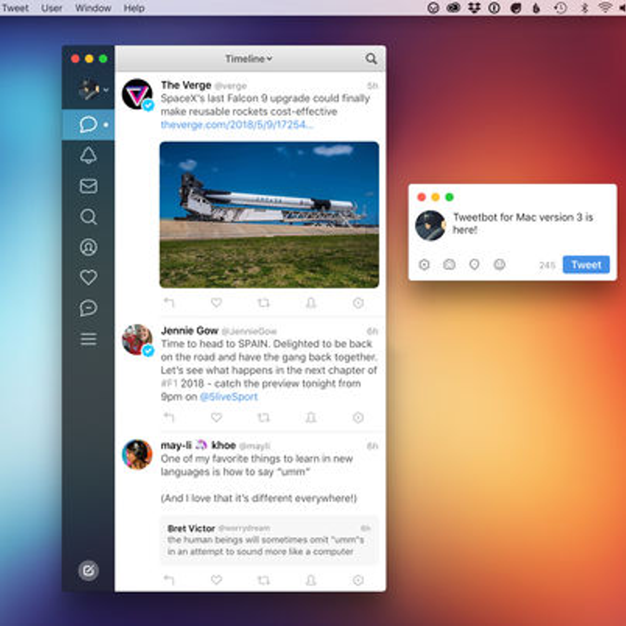The image size is (626, 626).
Task: Open compose window gear options
Action: (x=425, y=265)
